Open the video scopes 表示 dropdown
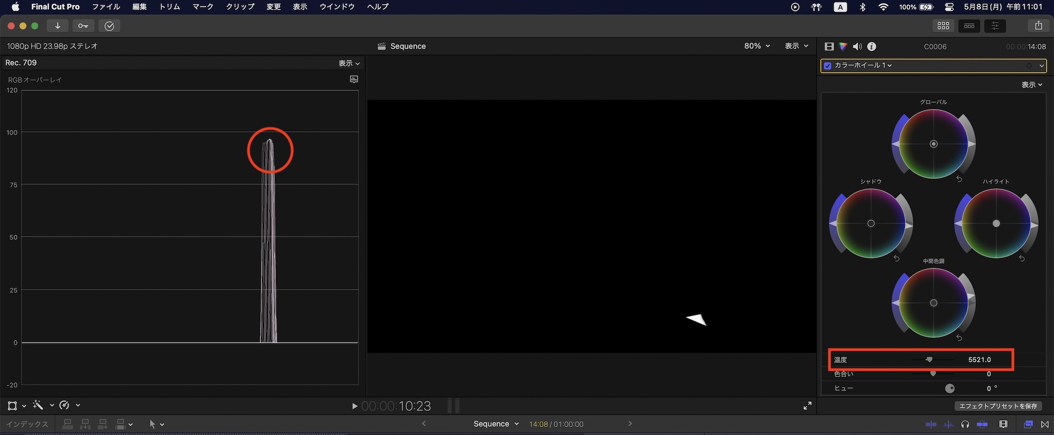The height and width of the screenshot is (435, 1054). [x=349, y=63]
